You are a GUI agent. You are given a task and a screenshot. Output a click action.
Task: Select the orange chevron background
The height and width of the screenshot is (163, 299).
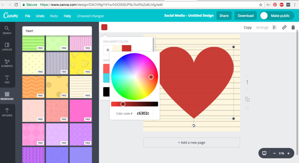coord(33,87)
